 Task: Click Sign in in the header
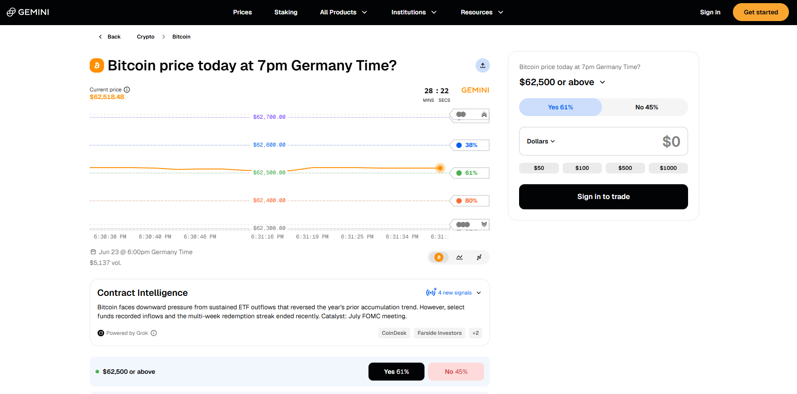pos(710,12)
